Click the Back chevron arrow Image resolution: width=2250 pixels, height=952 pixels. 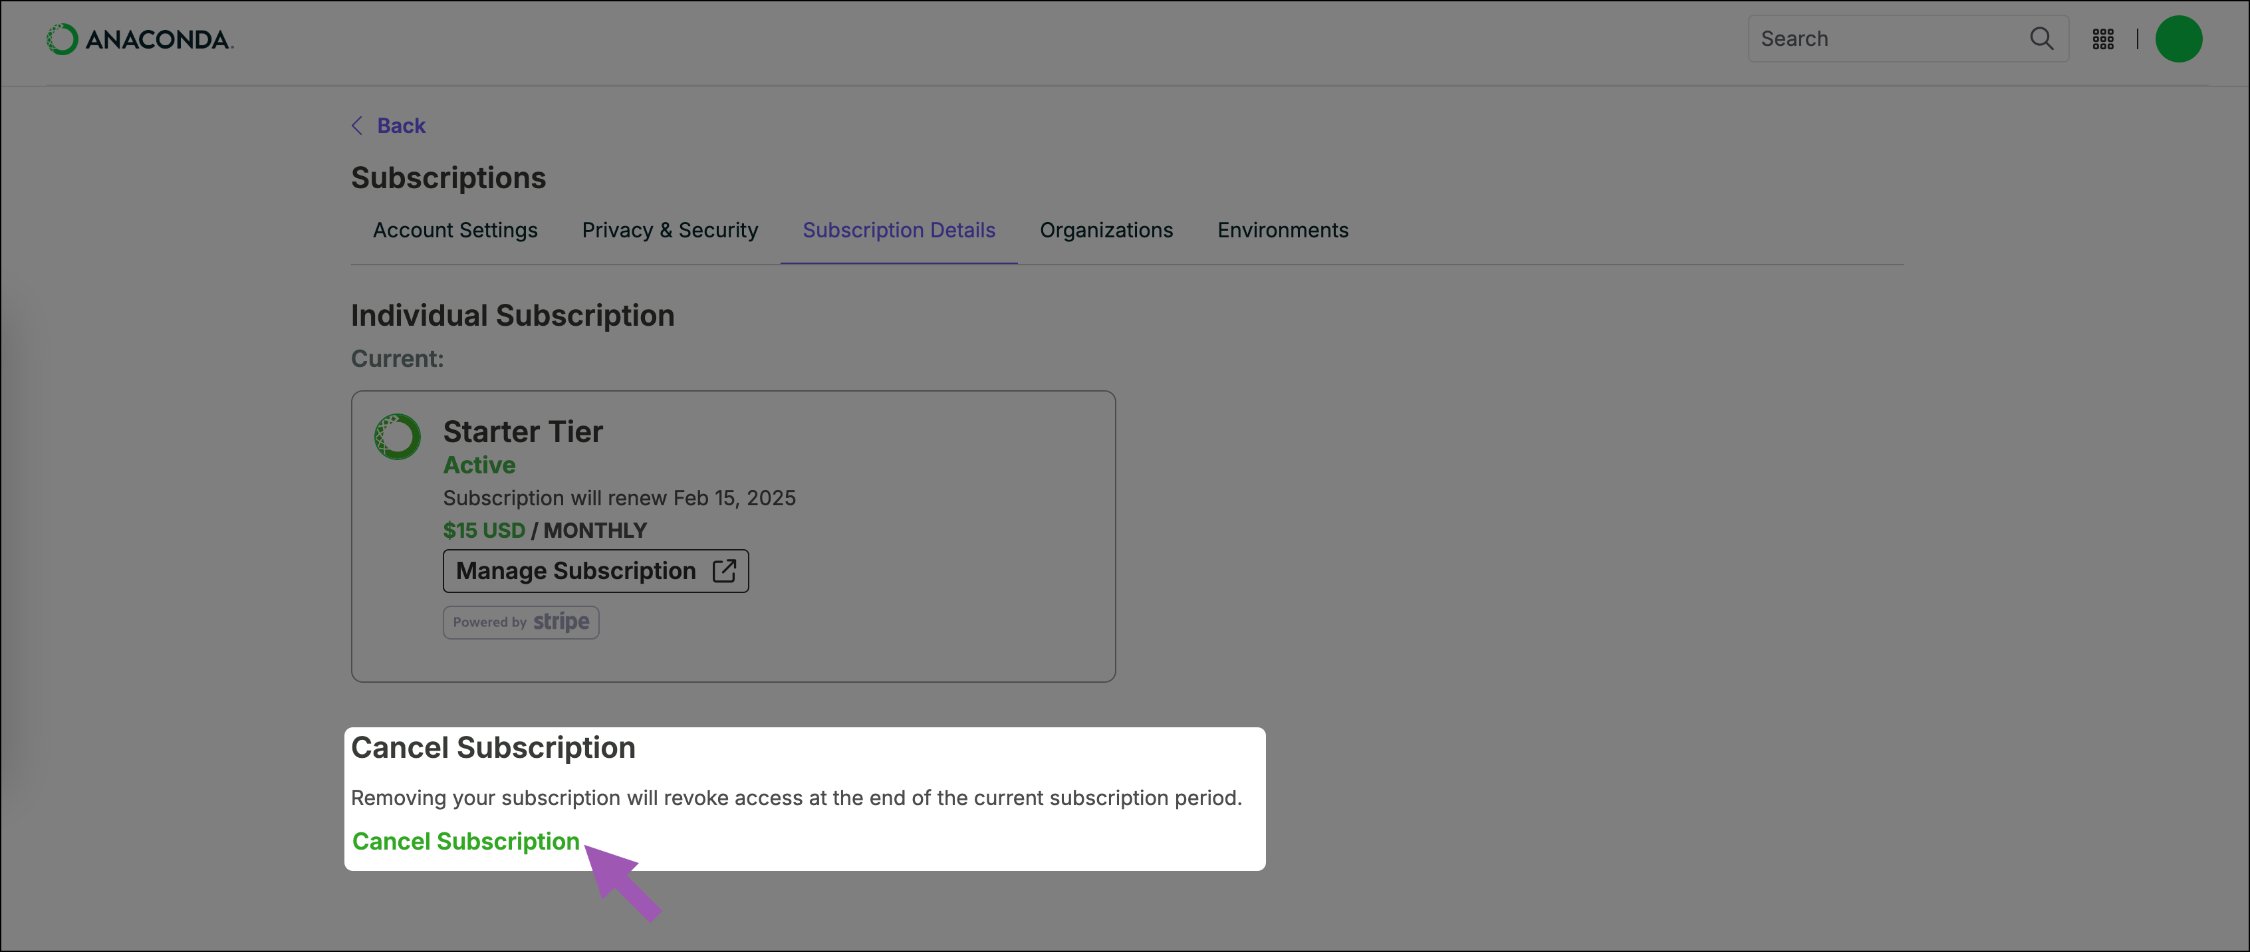[x=357, y=126]
